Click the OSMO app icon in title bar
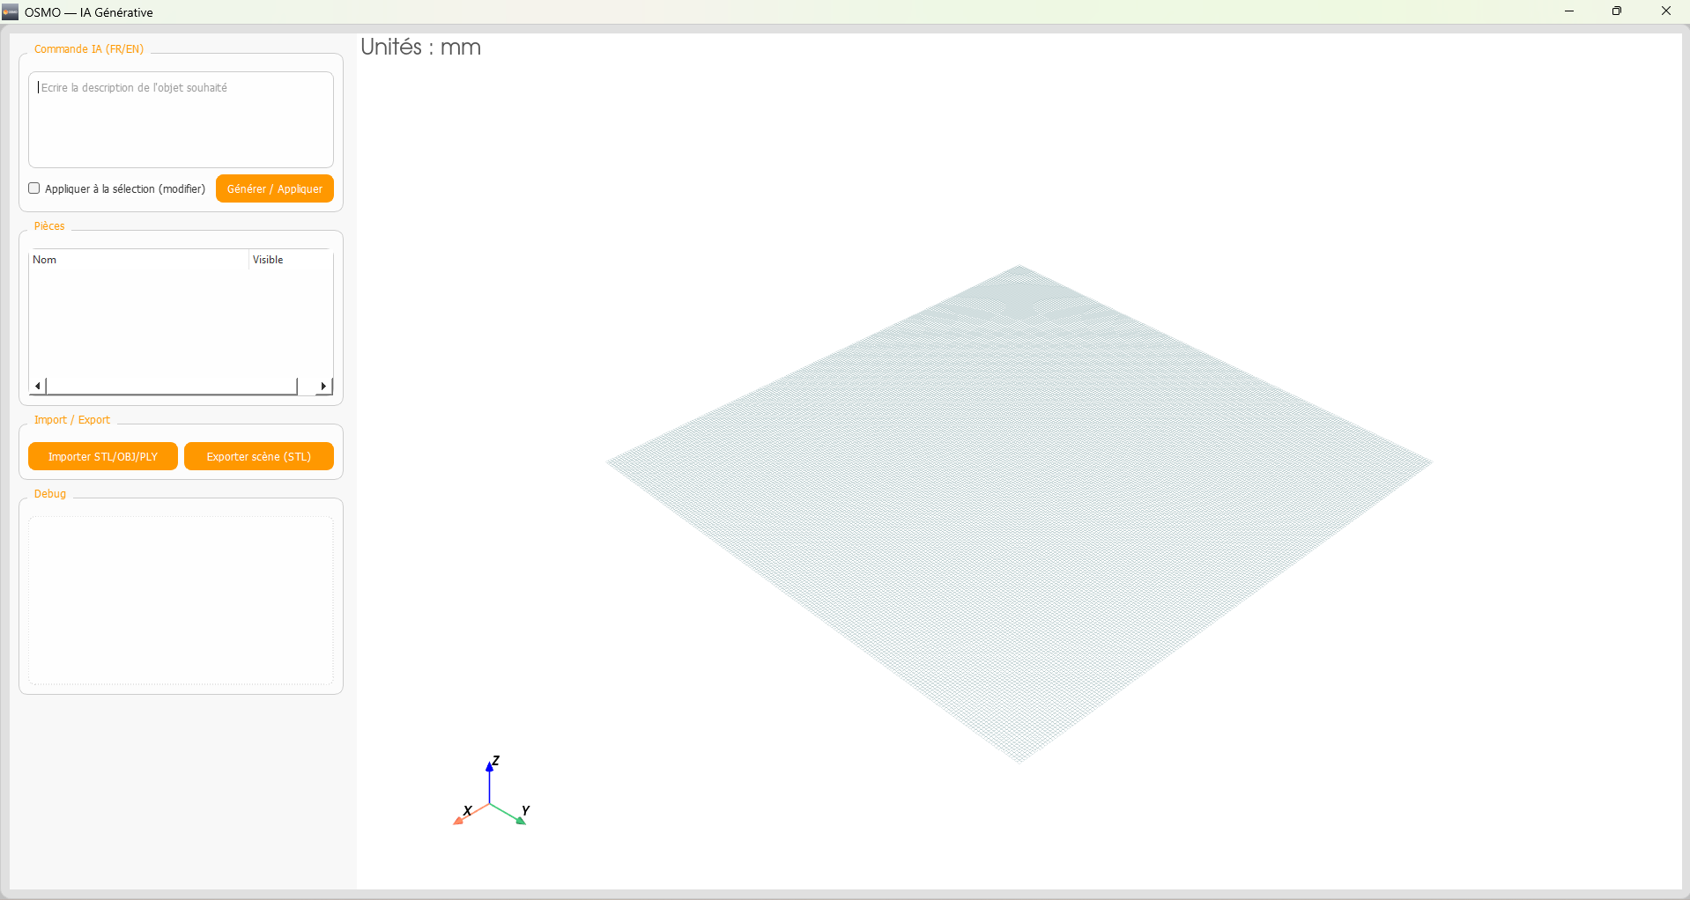This screenshot has width=1690, height=900. [11, 11]
